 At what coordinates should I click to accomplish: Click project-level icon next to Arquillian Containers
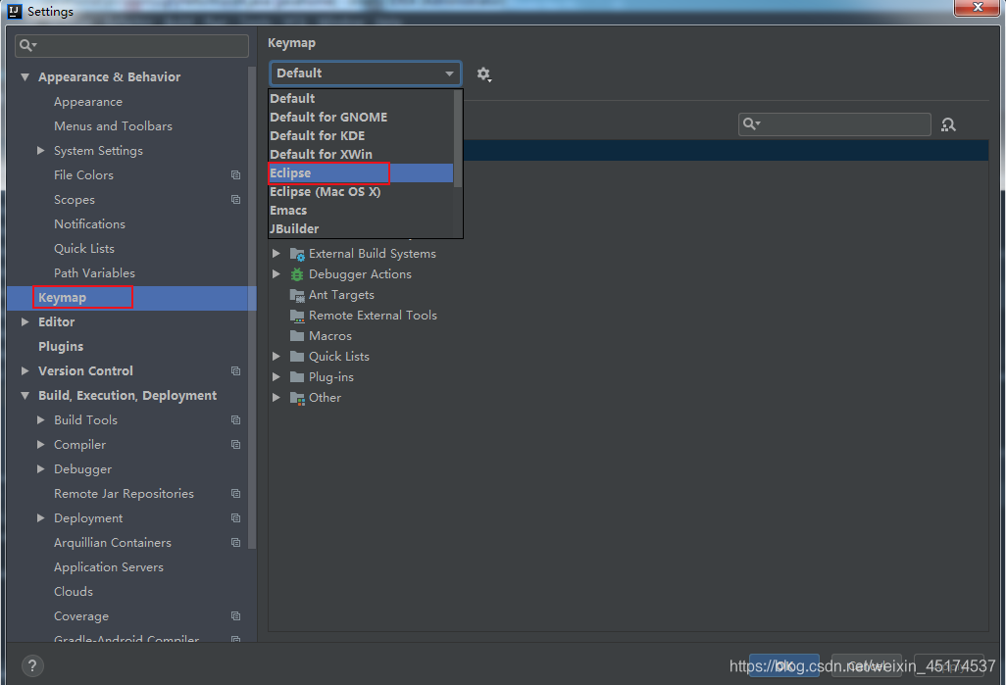coord(235,543)
